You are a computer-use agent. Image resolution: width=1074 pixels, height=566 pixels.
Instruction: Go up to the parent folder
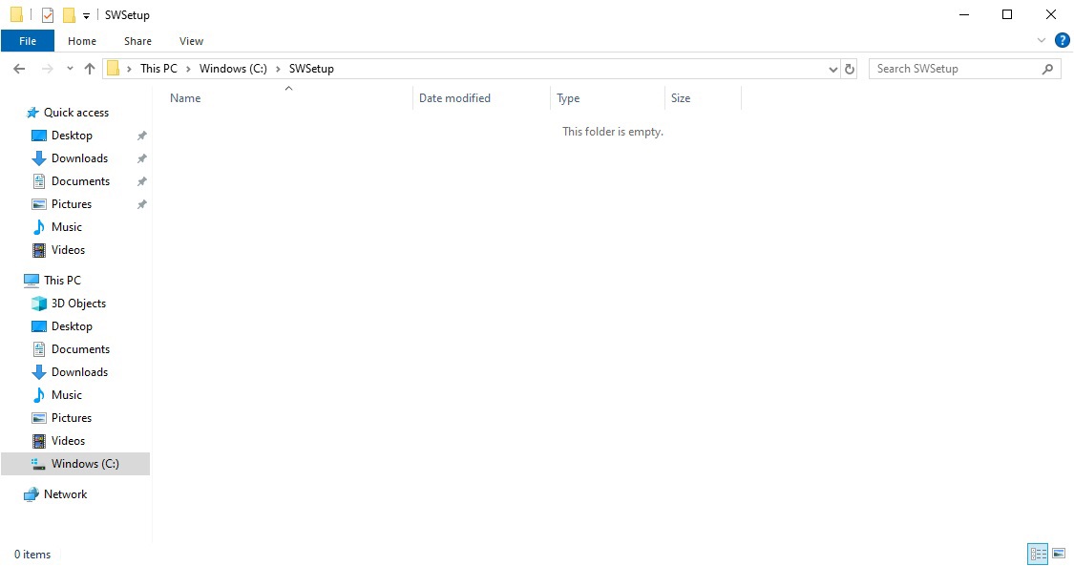coord(90,68)
